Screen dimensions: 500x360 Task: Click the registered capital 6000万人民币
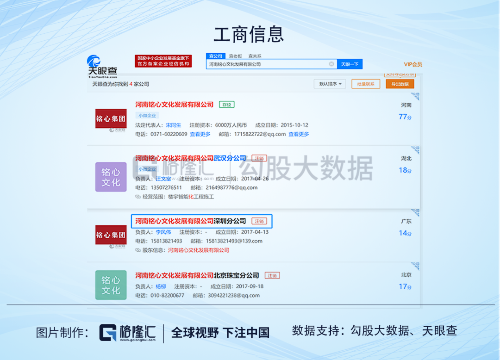tap(231, 125)
